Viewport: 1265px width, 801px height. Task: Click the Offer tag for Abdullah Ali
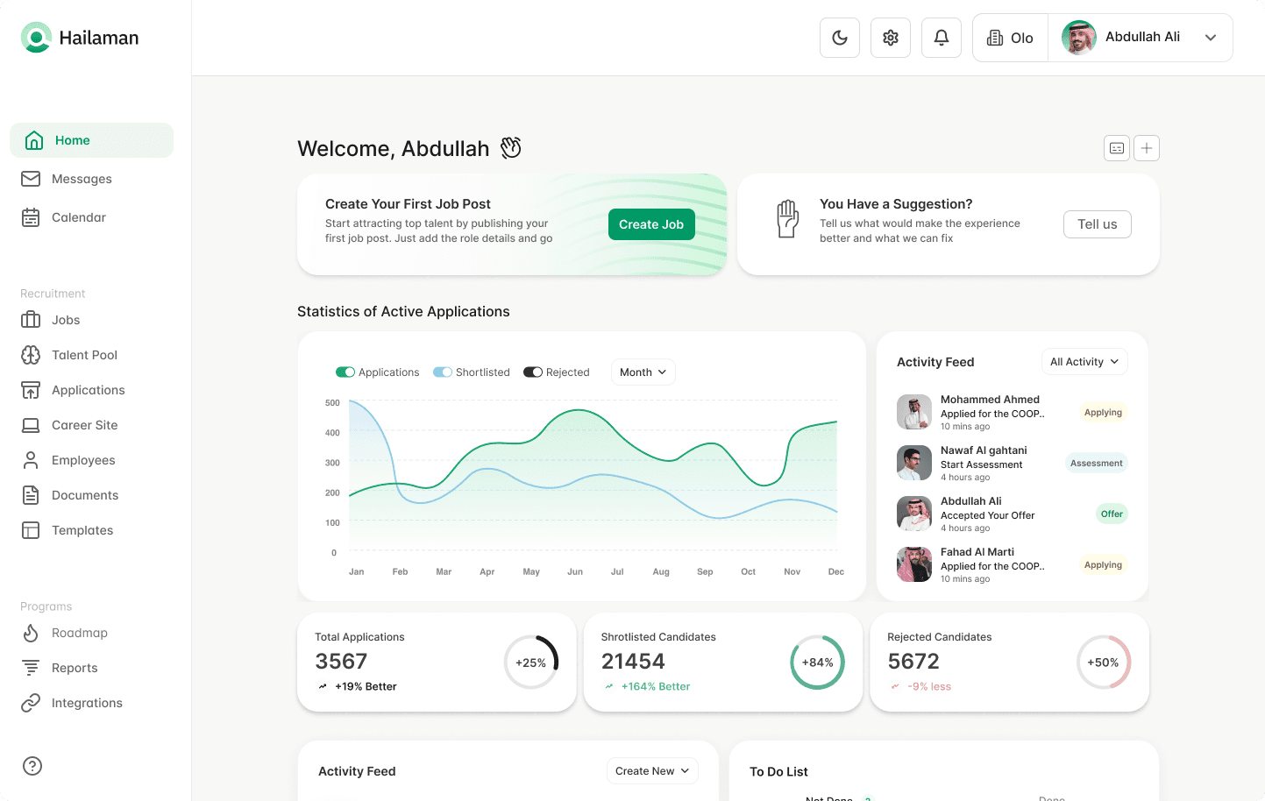(x=1112, y=514)
